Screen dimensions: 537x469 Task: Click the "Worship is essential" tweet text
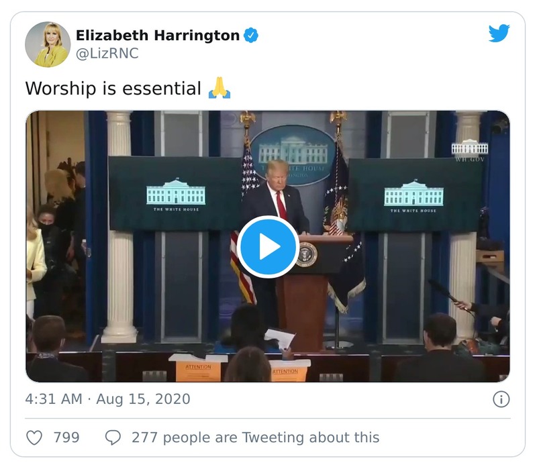point(113,89)
